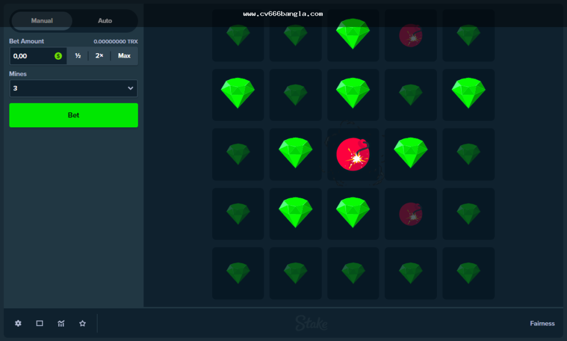Viewport: 567px width, 341px height.
Task: Click the green currency coin icon
Action: click(58, 56)
